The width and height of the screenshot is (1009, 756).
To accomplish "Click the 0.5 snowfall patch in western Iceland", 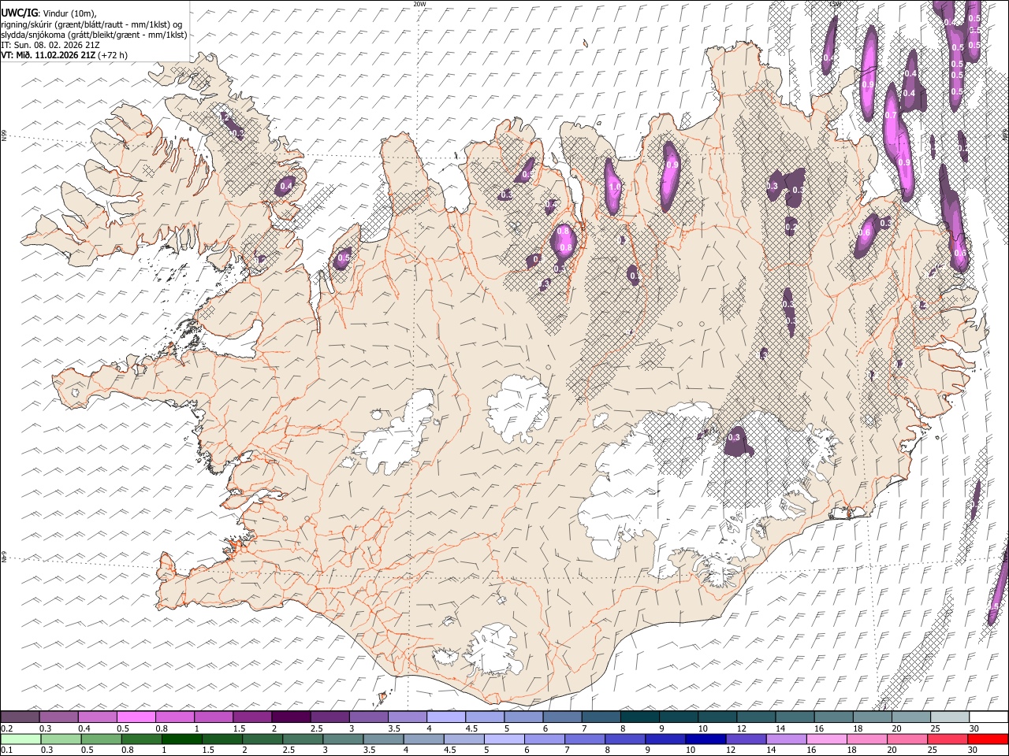I will (342, 258).
